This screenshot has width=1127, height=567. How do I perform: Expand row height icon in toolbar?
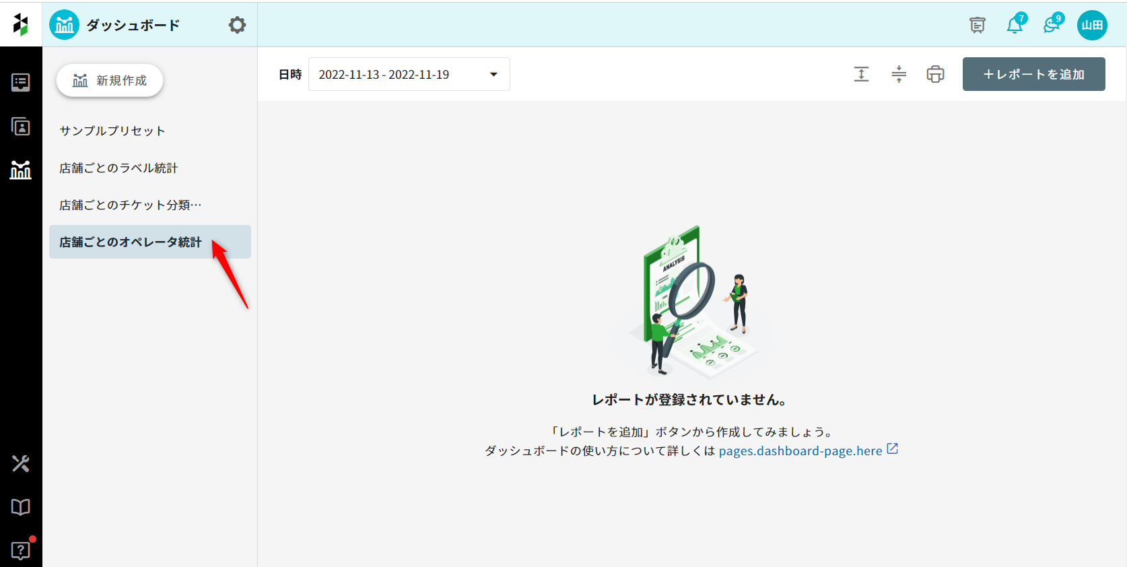click(861, 74)
